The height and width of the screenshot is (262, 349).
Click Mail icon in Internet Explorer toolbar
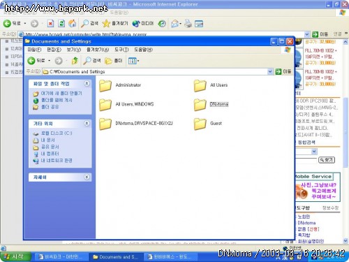coord(174,24)
